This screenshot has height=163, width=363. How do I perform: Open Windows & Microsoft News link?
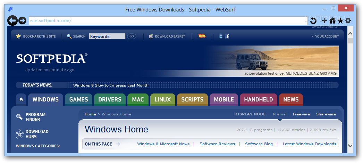(x=163, y=144)
